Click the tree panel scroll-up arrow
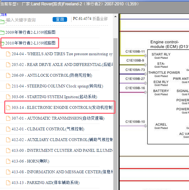This screenshot has height=190, width=189. 116,16
